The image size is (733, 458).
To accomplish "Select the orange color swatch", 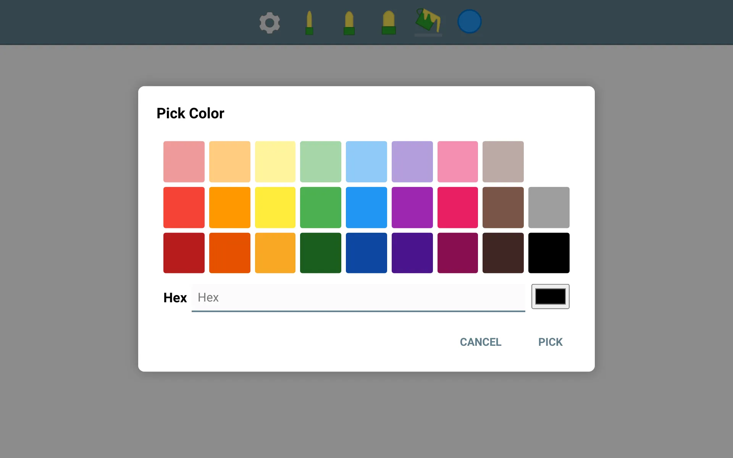I will [x=229, y=207].
